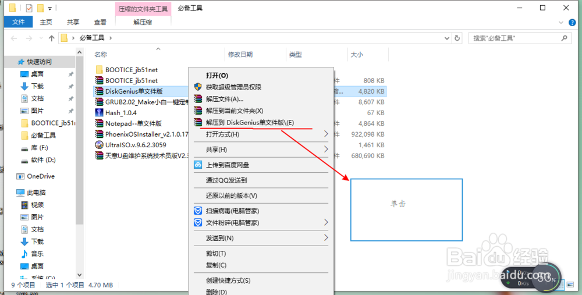Open 音乐 in the navigation pane
The image size is (582, 295).
[x=37, y=254]
